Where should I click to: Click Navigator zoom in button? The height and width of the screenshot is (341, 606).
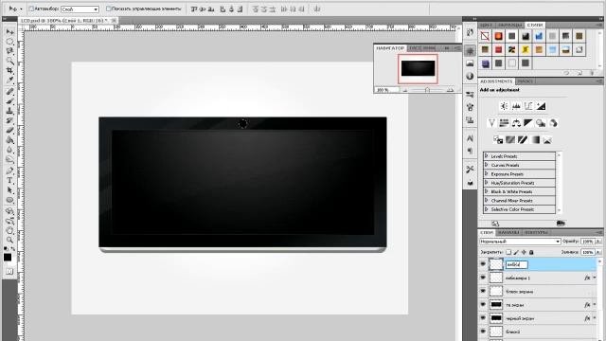[x=450, y=90]
